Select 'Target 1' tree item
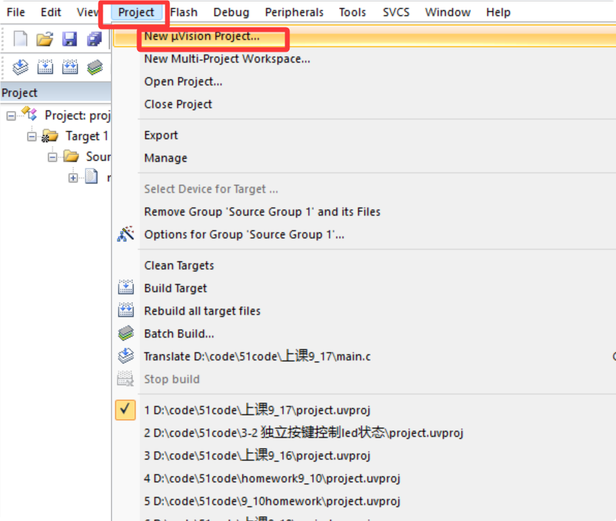The image size is (616, 521). 86,136
